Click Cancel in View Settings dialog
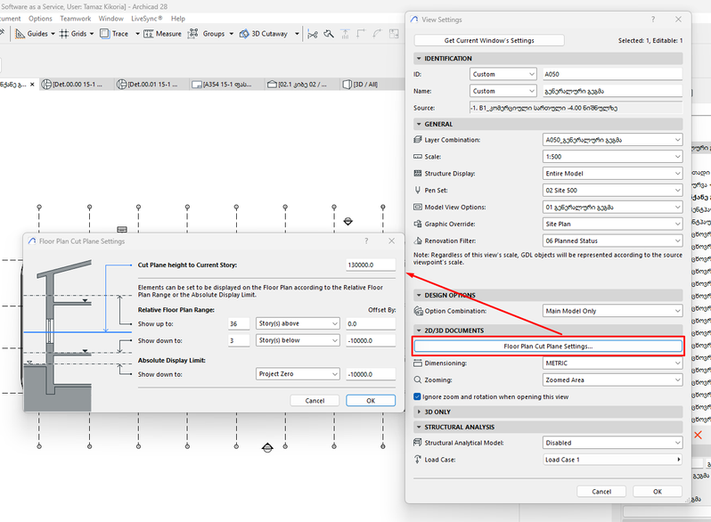This screenshot has height=522, width=711. 601,492
